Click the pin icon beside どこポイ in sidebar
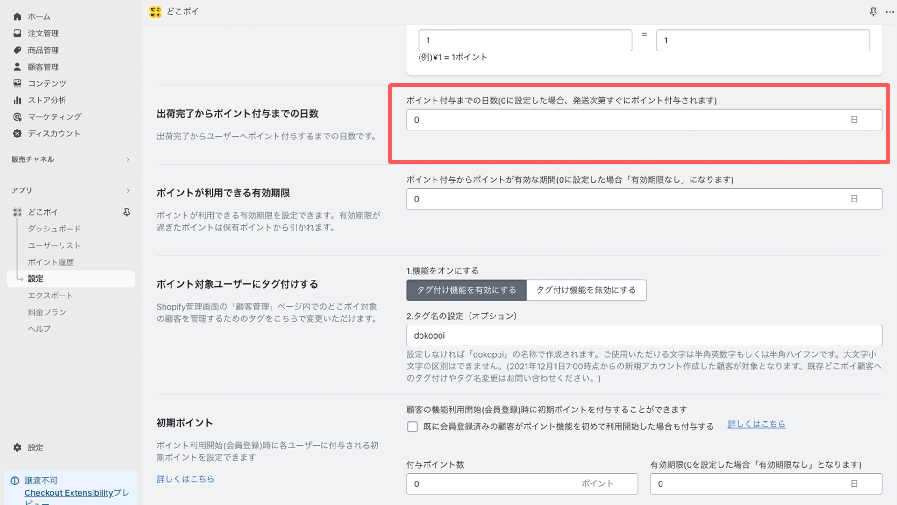The image size is (897, 505). [x=127, y=212]
